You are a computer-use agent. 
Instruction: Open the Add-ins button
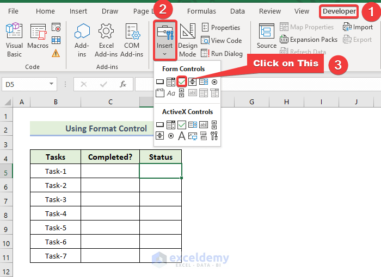[x=82, y=40]
